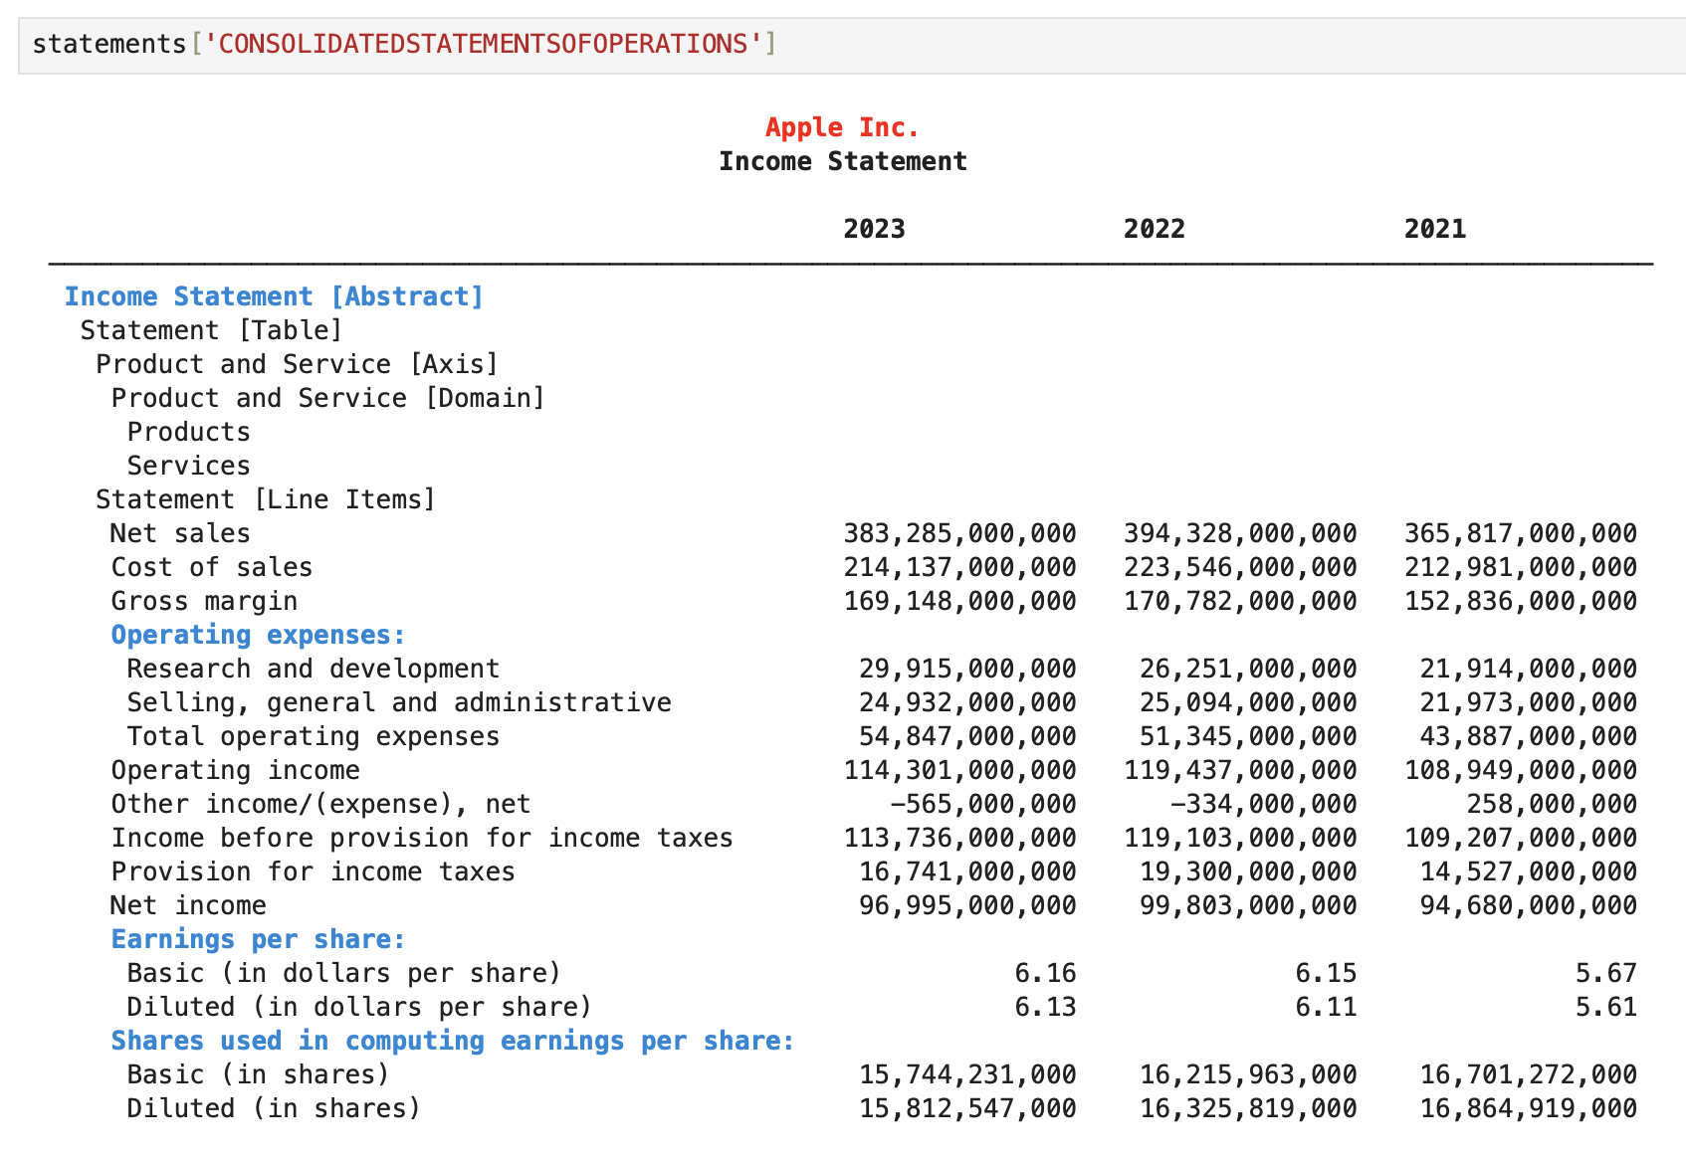Click 'Provision for income taxes' label
The height and width of the screenshot is (1160, 1686).
(x=314, y=871)
